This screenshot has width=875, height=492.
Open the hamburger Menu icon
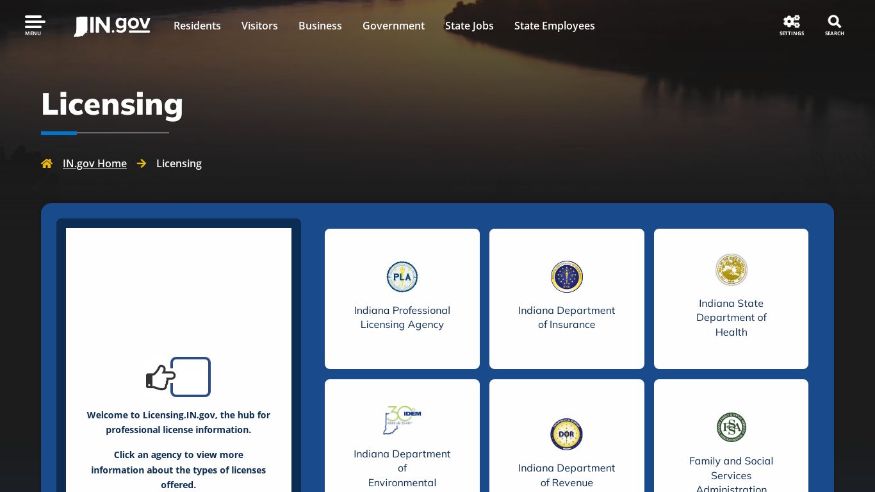coord(34,25)
